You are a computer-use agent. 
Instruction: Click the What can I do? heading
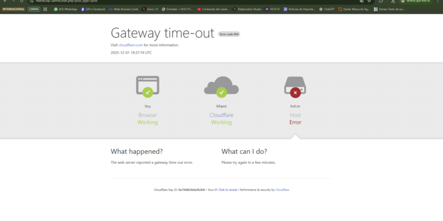pos(244,151)
